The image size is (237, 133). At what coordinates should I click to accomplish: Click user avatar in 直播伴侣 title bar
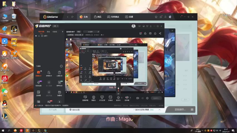(x=134, y=26)
